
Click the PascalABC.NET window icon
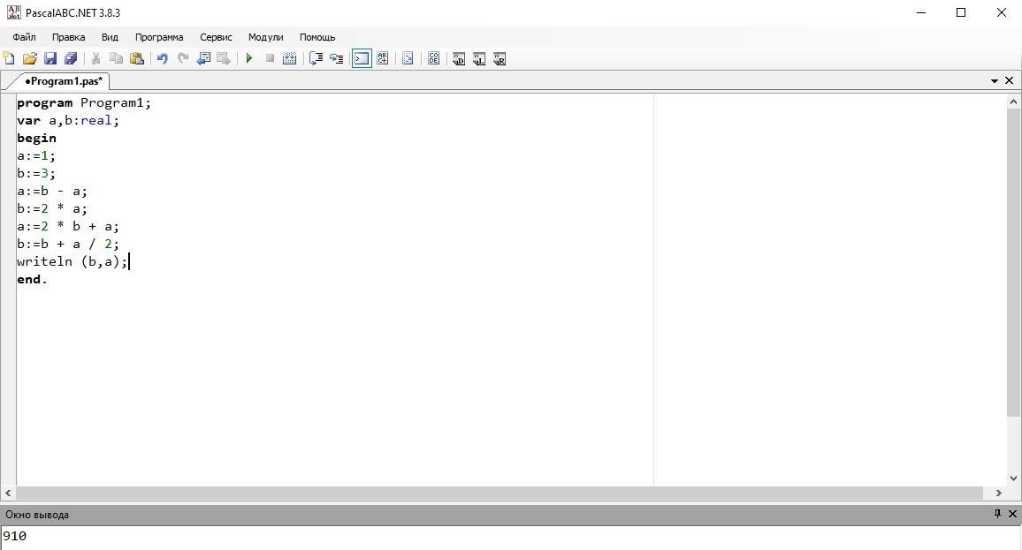point(13,12)
